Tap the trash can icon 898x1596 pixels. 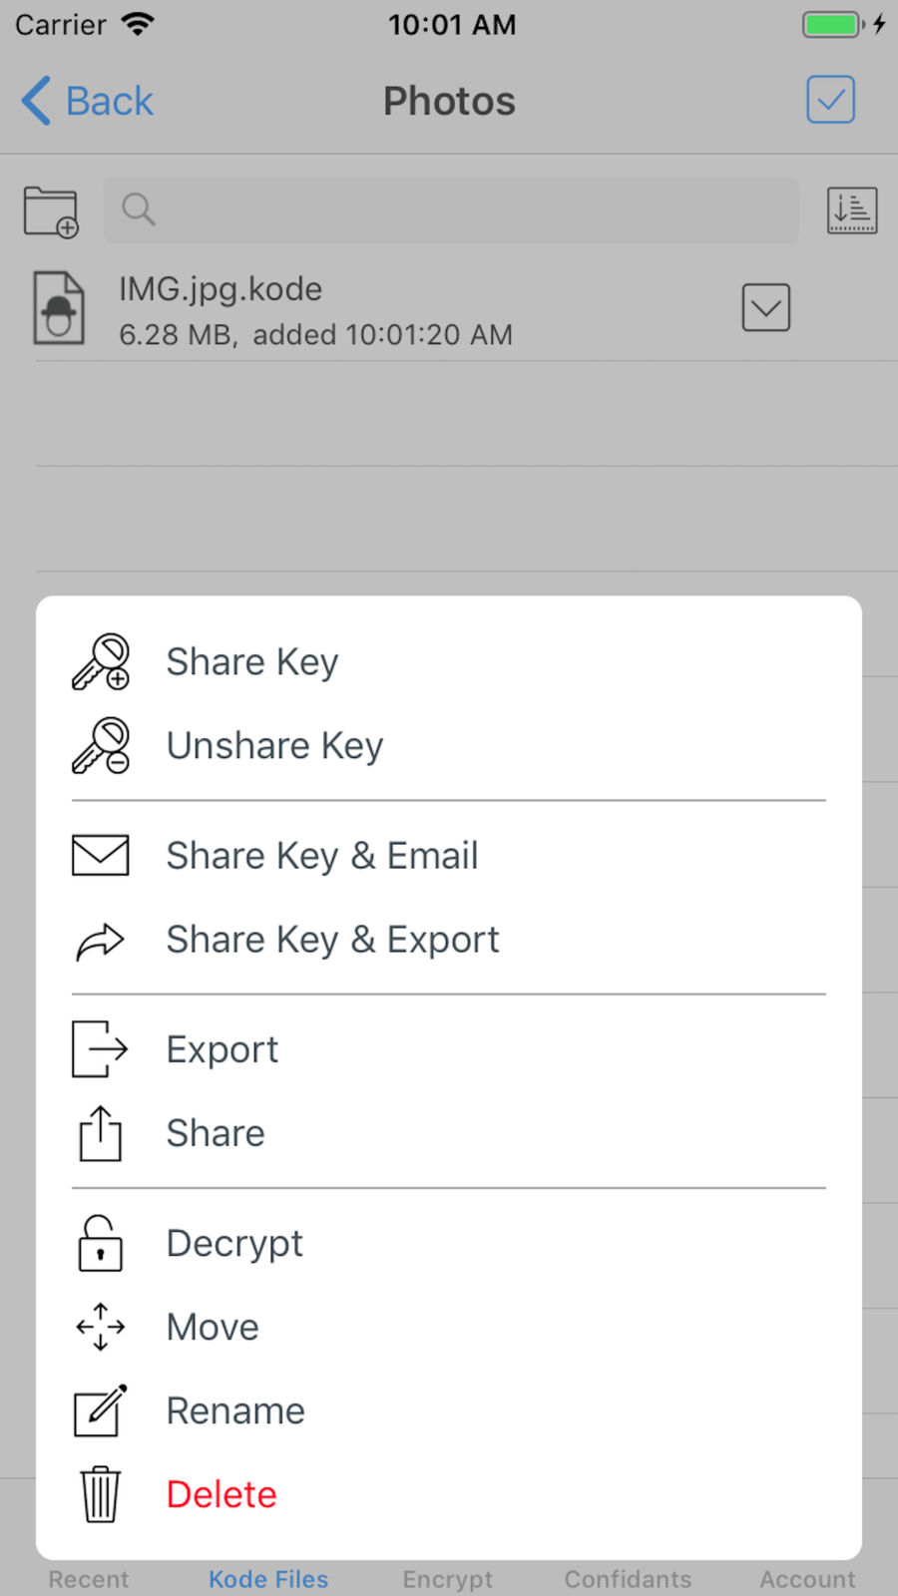(101, 1494)
